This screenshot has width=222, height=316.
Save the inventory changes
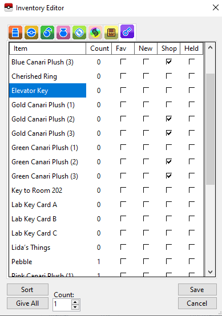197,290
